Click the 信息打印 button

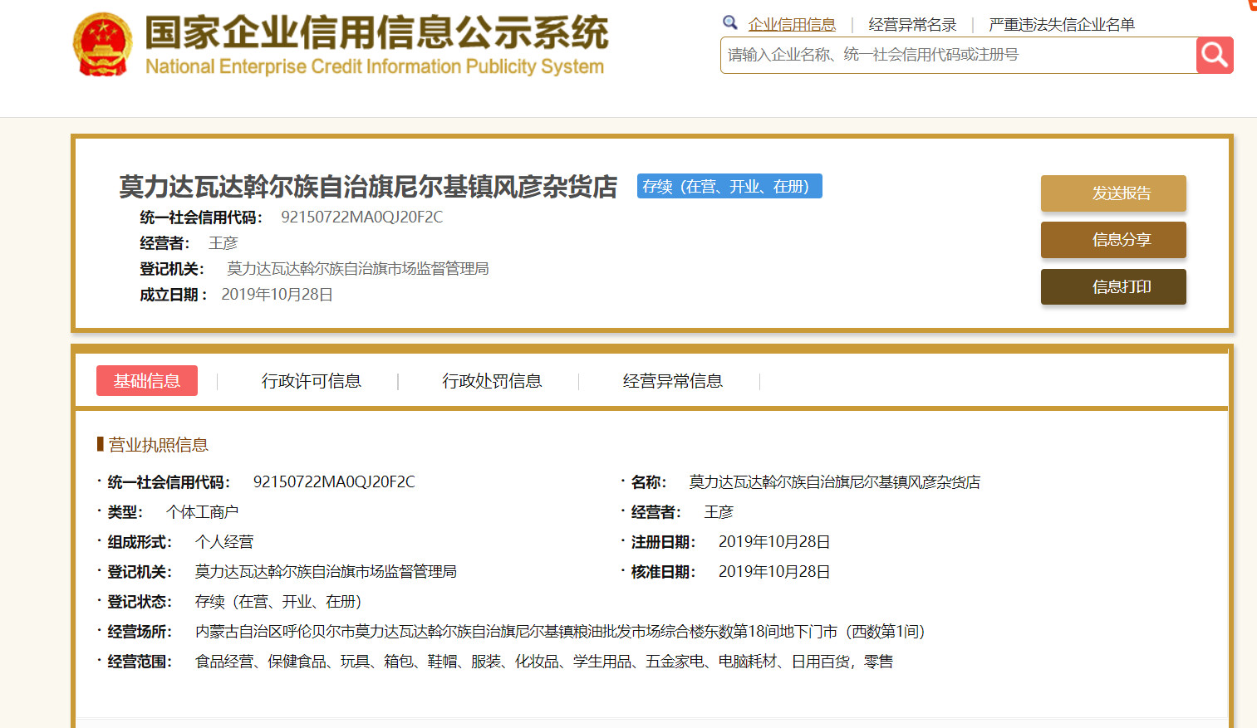(x=1113, y=286)
